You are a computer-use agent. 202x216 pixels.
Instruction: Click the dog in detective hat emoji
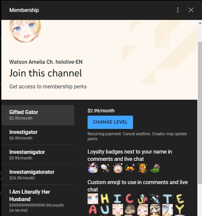130,209
